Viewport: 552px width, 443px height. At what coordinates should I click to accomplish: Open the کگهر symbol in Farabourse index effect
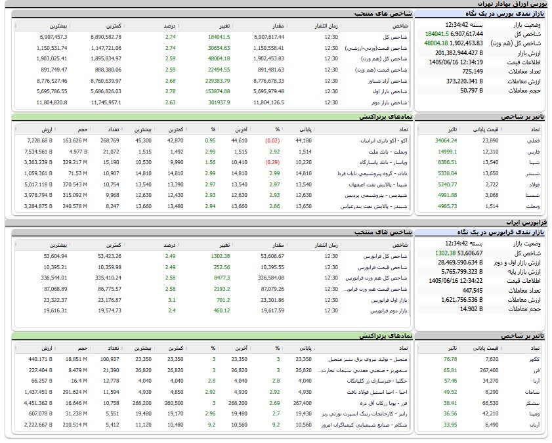534,359
